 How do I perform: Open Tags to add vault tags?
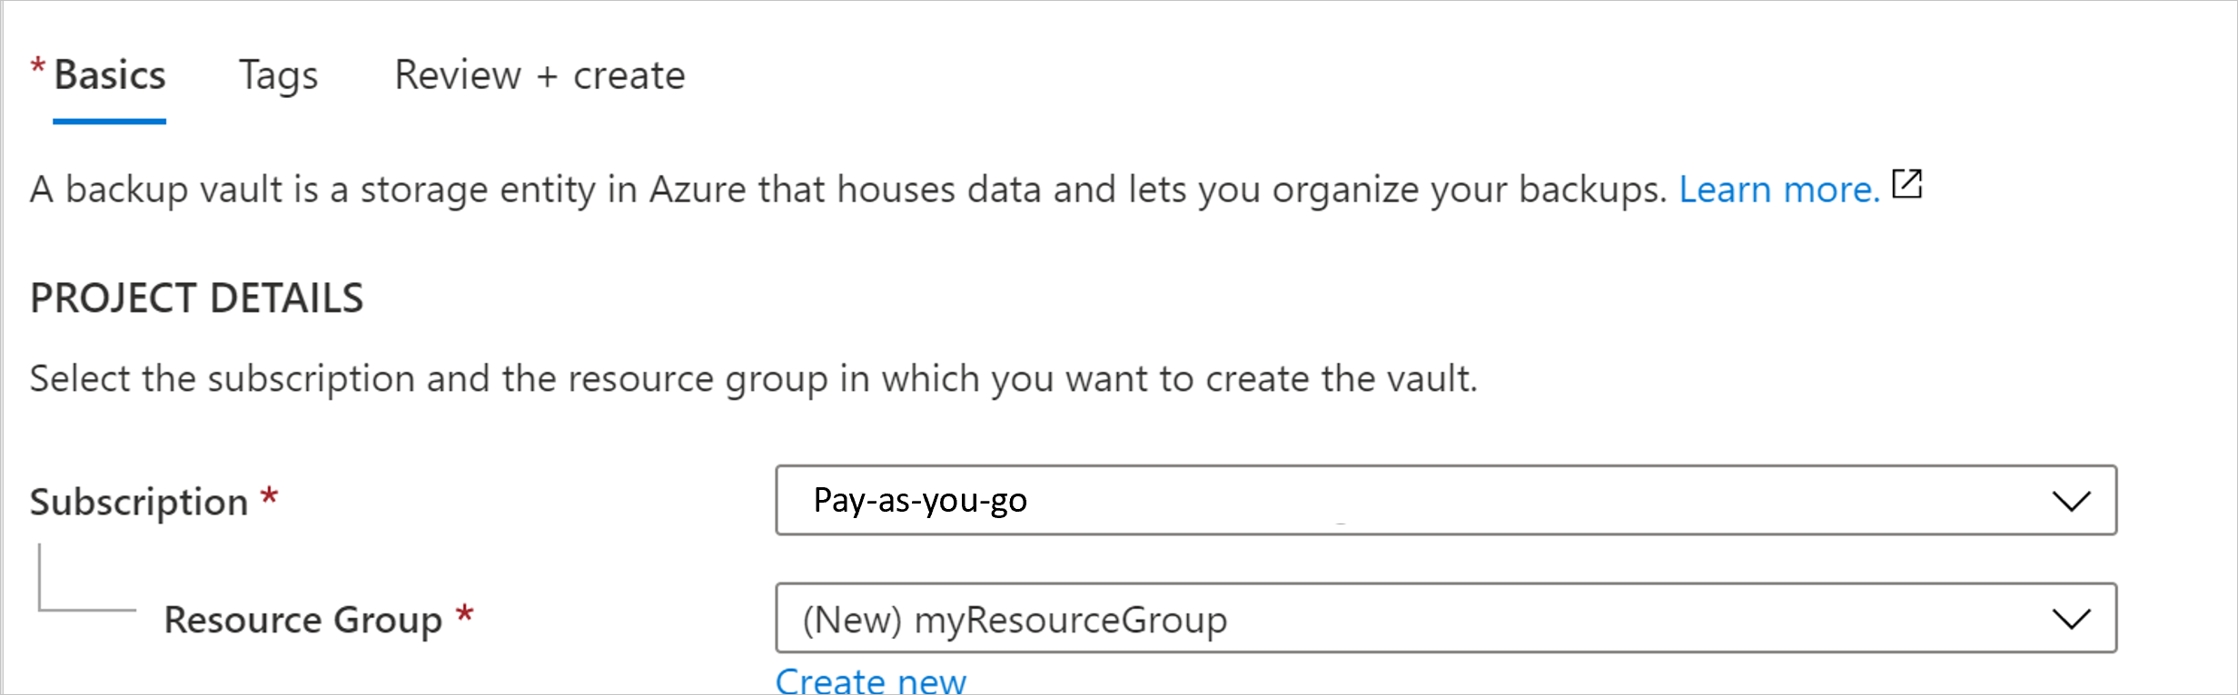point(278,76)
